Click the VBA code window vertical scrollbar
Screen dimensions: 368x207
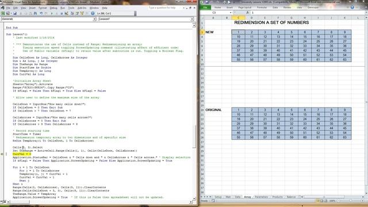pos(194,112)
